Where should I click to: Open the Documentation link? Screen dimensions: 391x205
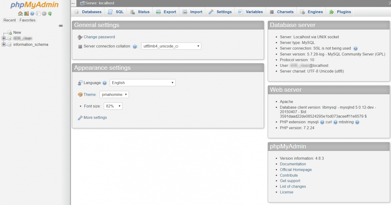293,164
